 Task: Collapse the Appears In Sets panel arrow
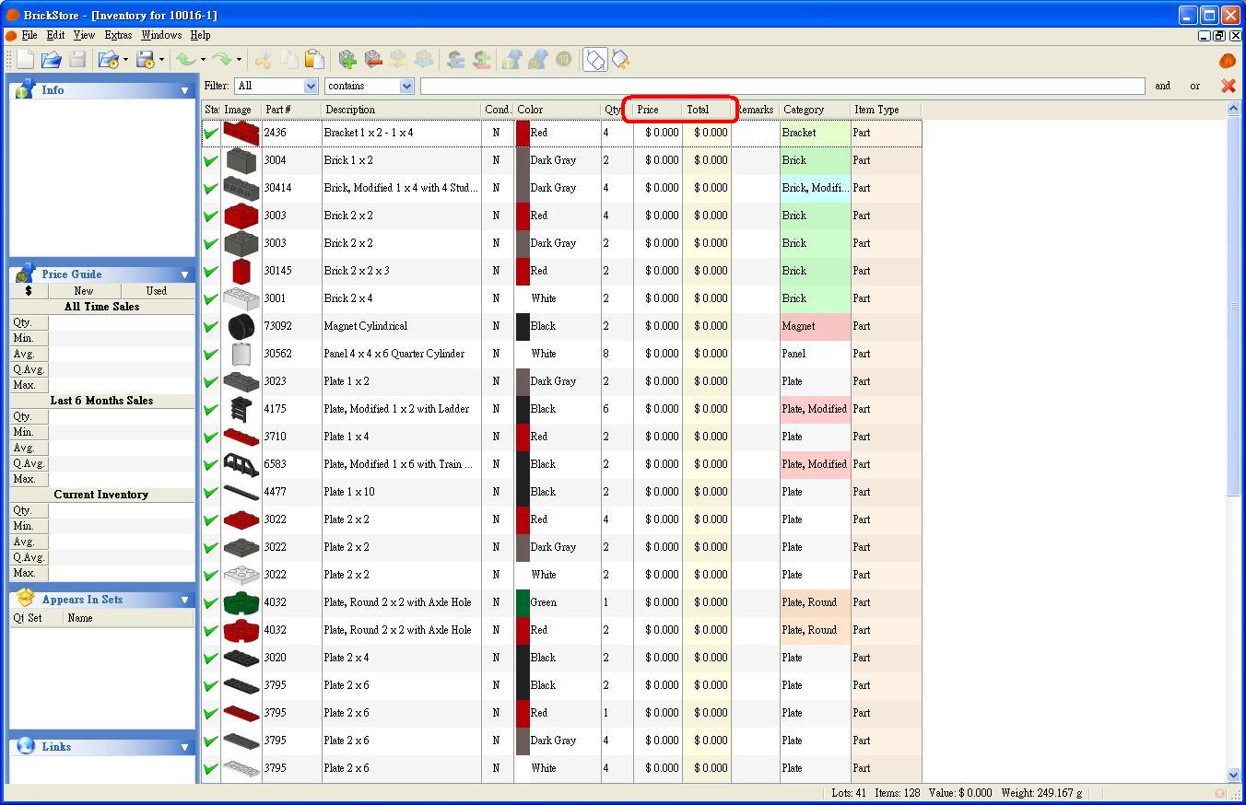point(184,600)
